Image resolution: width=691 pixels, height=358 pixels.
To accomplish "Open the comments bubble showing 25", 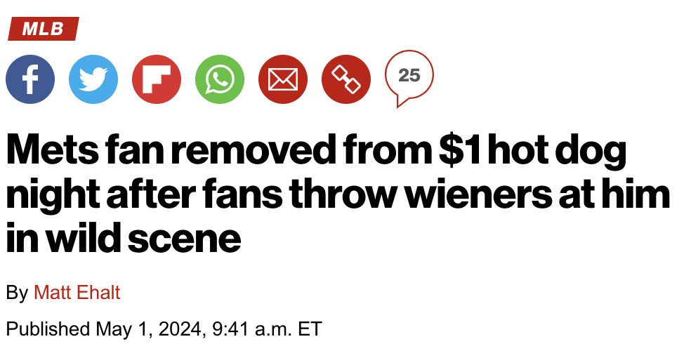I will coord(409,77).
